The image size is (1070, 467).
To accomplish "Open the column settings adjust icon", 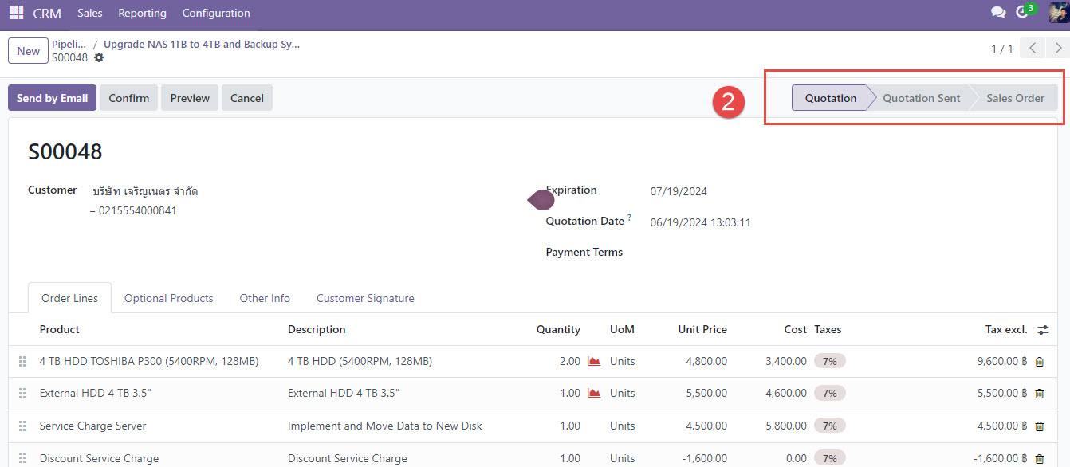I will 1043,330.
